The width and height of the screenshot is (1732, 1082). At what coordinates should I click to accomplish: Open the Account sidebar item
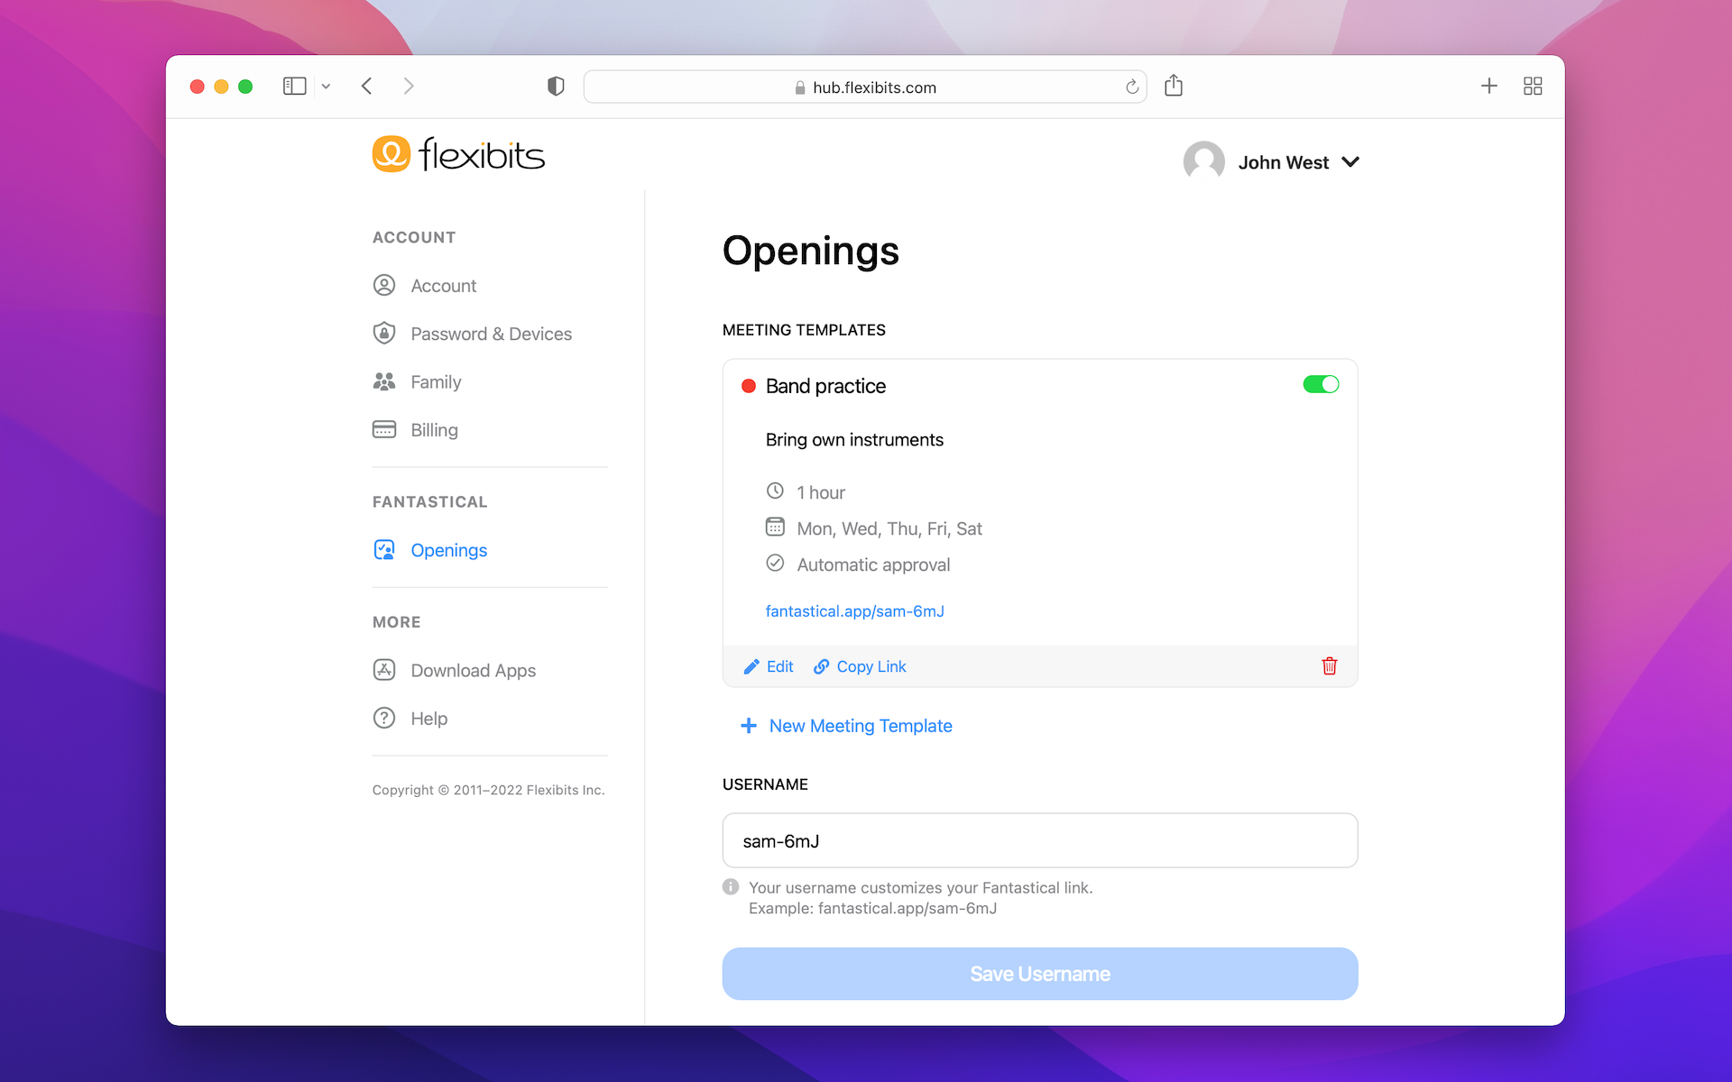(424, 286)
